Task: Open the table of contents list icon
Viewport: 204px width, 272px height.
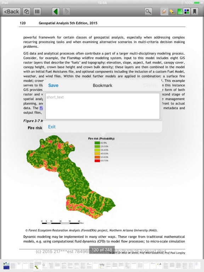Action: coord(37,11)
